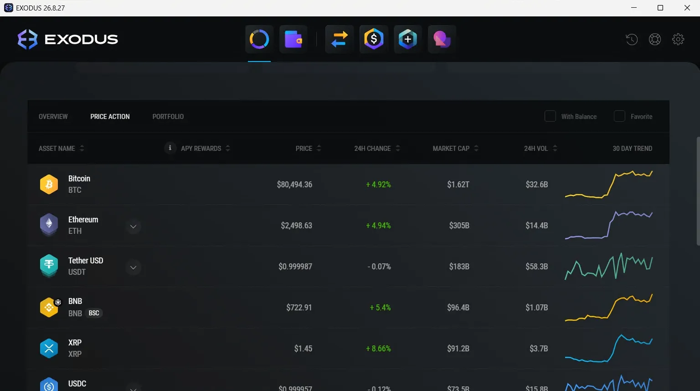The height and width of the screenshot is (391, 700).
Task: Open the pink profile app icon
Action: point(442,39)
